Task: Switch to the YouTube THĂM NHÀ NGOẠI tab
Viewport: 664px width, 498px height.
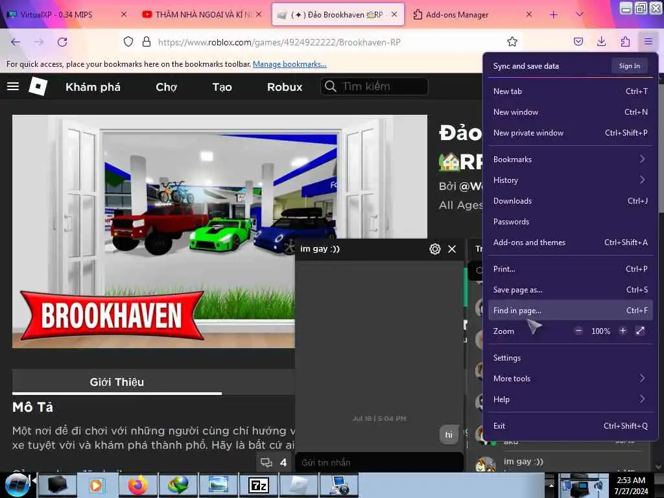Action: point(202,15)
